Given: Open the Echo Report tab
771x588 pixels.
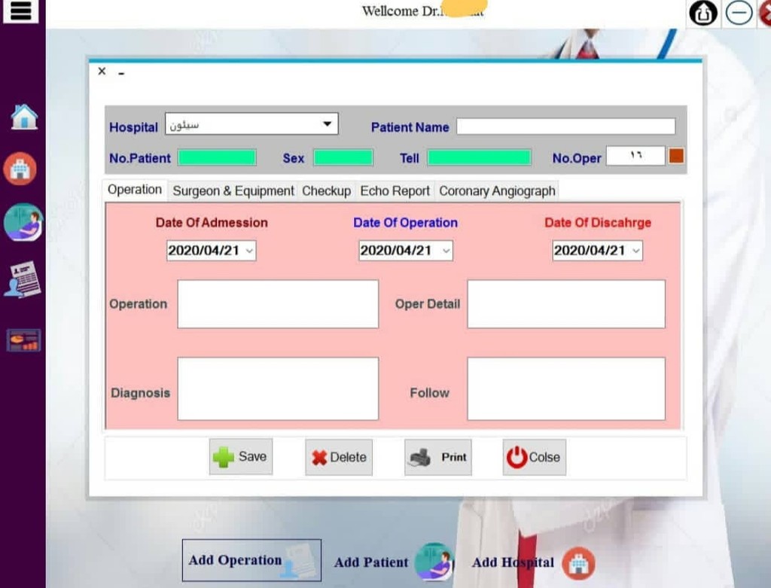Looking at the screenshot, I should point(395,190).
